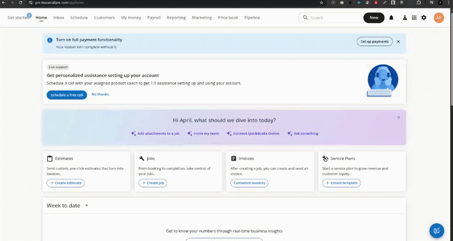Click the search magnifier icon
This screenshot has width=453, height=241.
coord(305,18)
